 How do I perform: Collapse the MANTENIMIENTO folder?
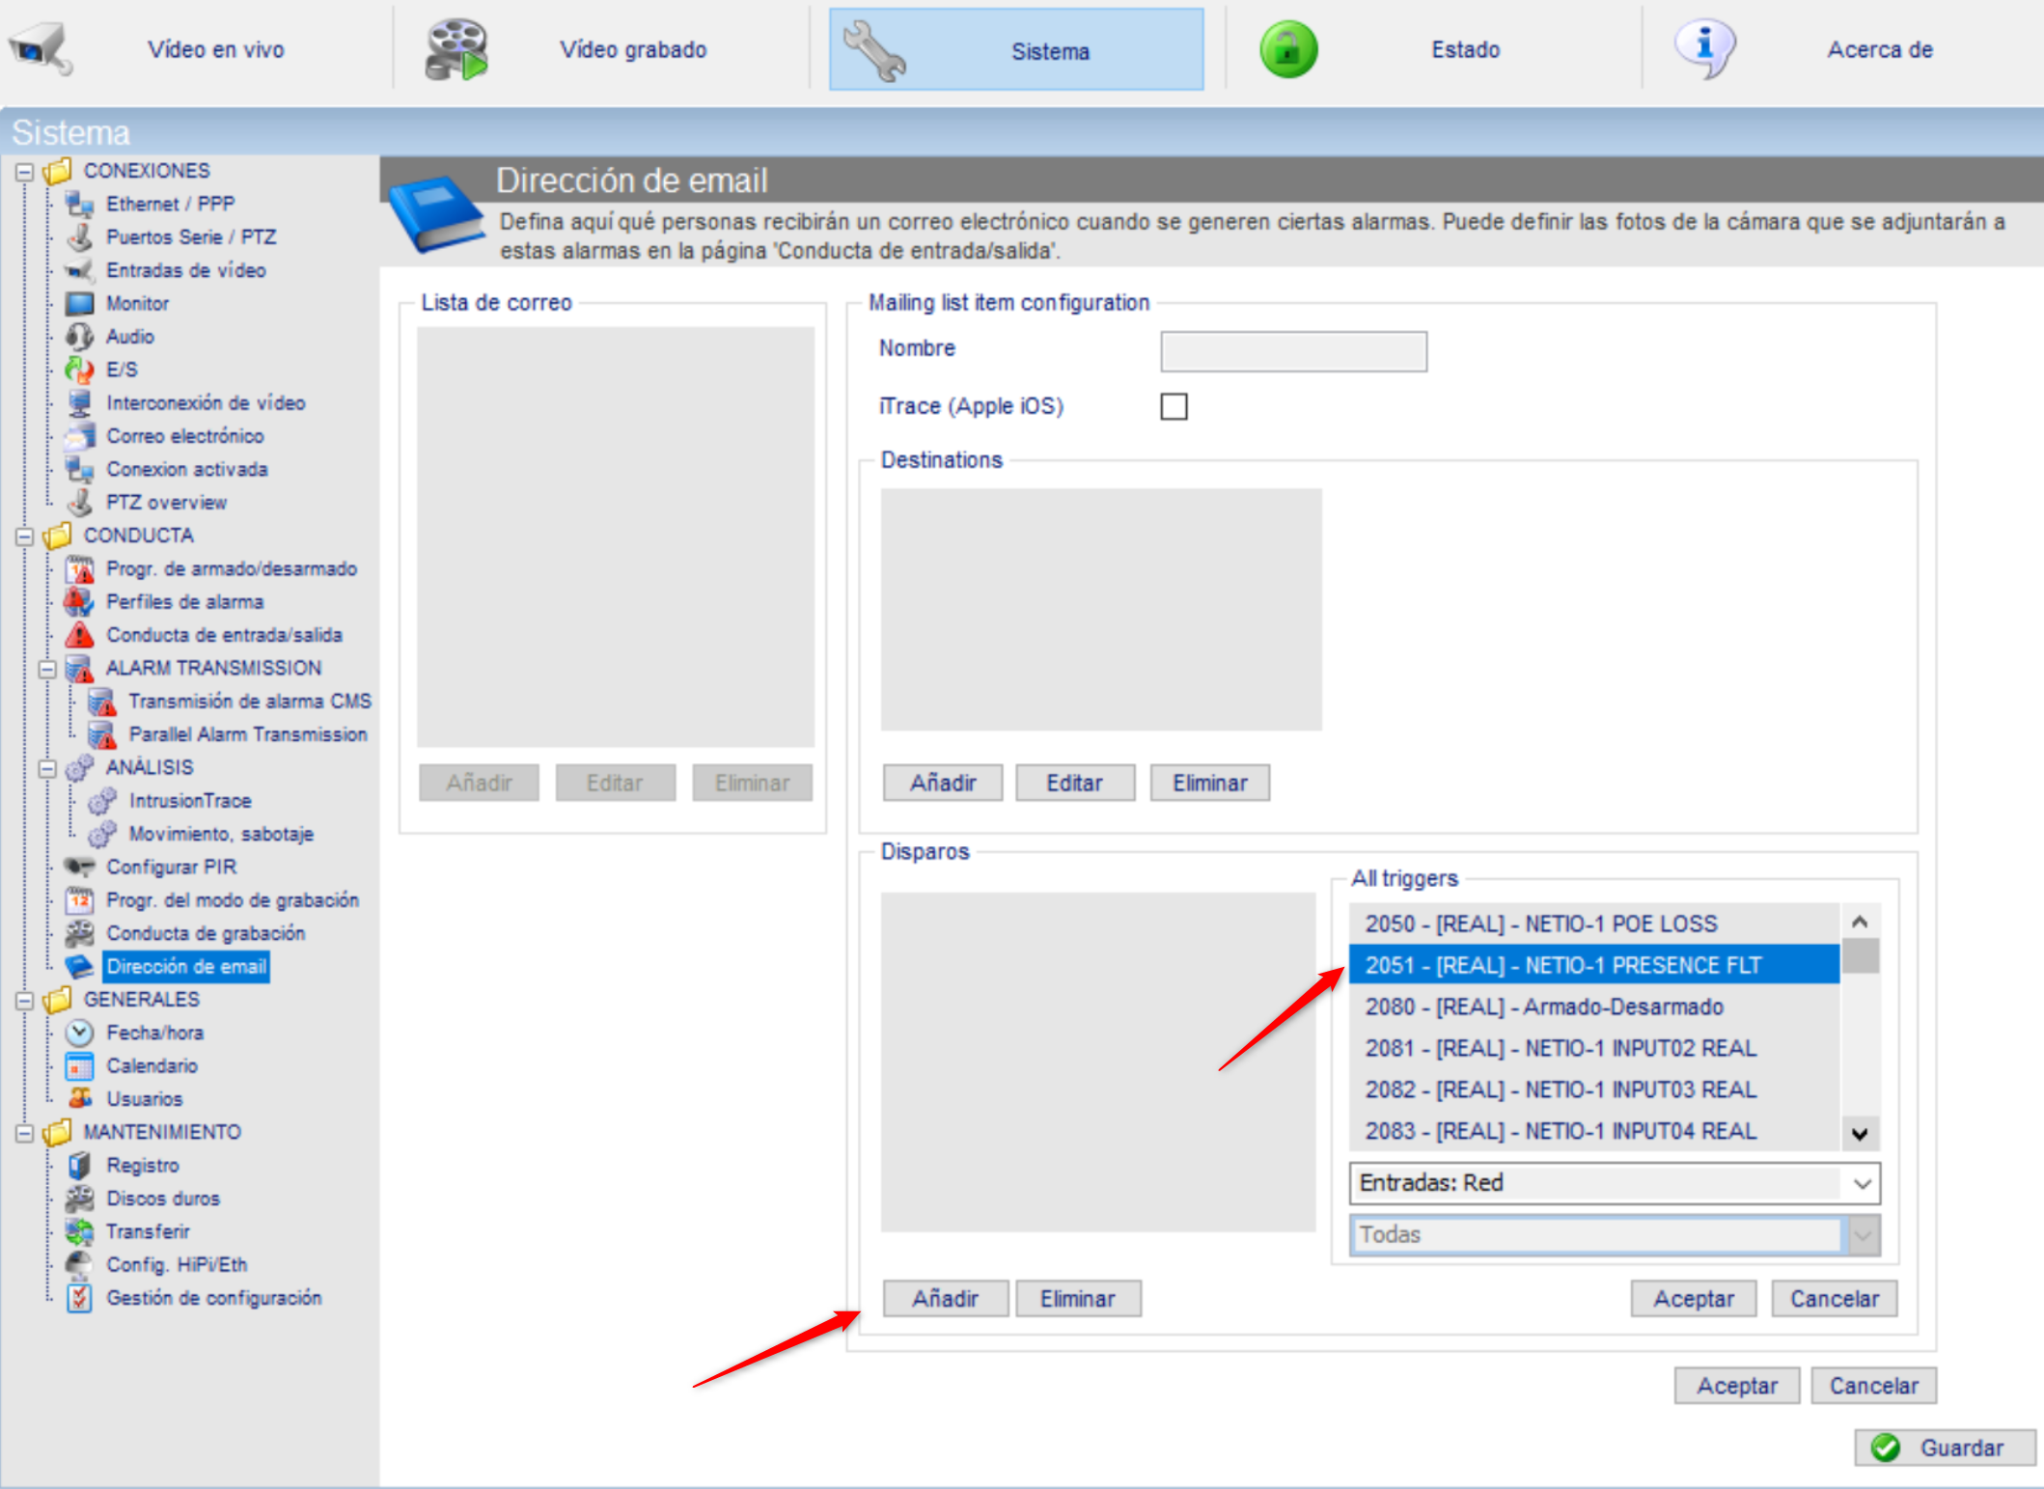tap(25, 1133)
